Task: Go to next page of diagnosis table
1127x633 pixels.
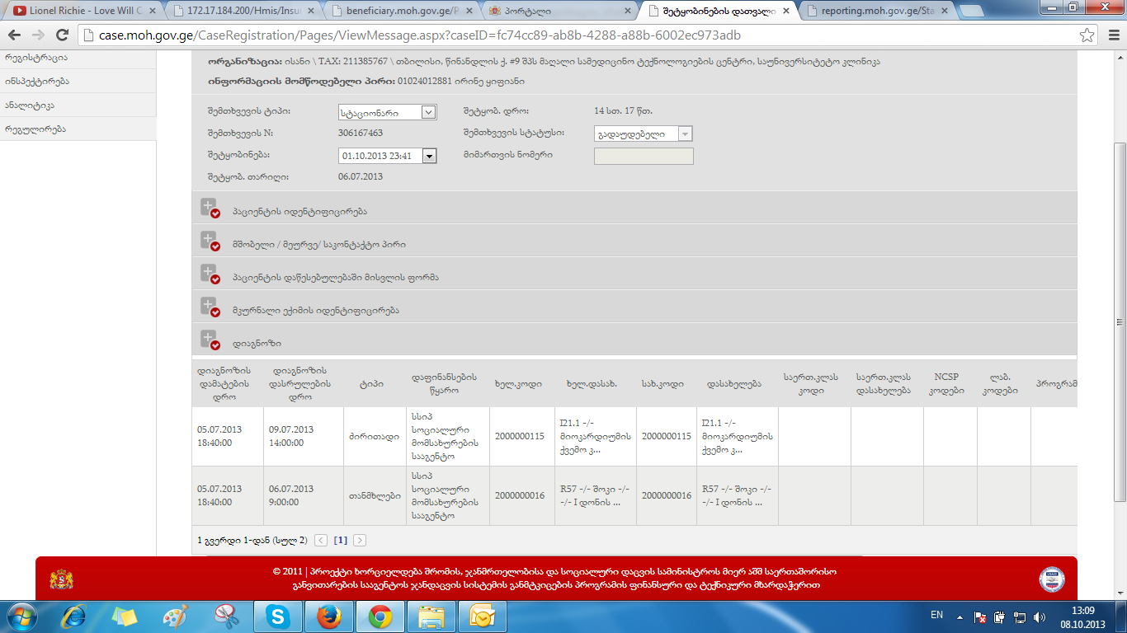Action: 359,541
